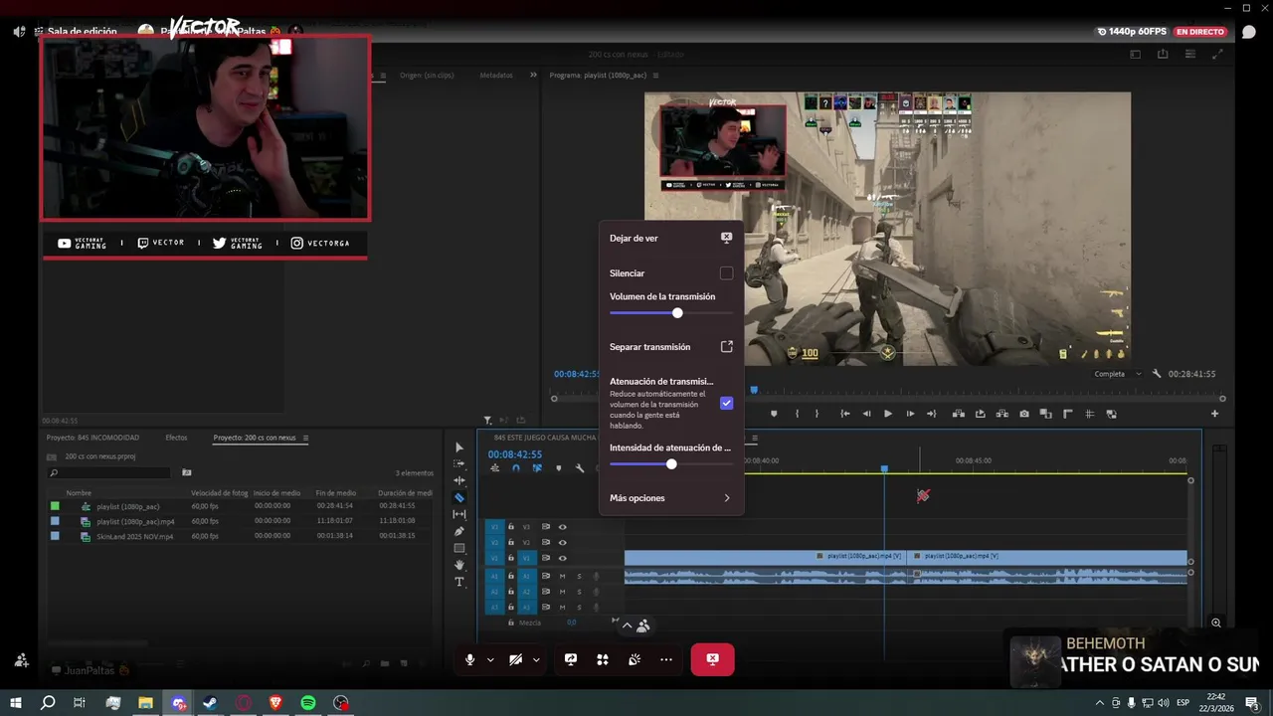Screen dimensions: 1273x716
Task: Switch to the Metadatos tab
Action: (496, 76)
